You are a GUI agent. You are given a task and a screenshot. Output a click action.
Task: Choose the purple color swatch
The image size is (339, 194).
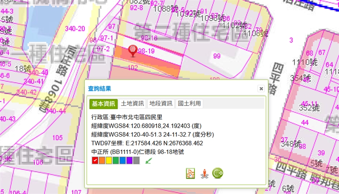pyautogui.click(x=129, y=161)
